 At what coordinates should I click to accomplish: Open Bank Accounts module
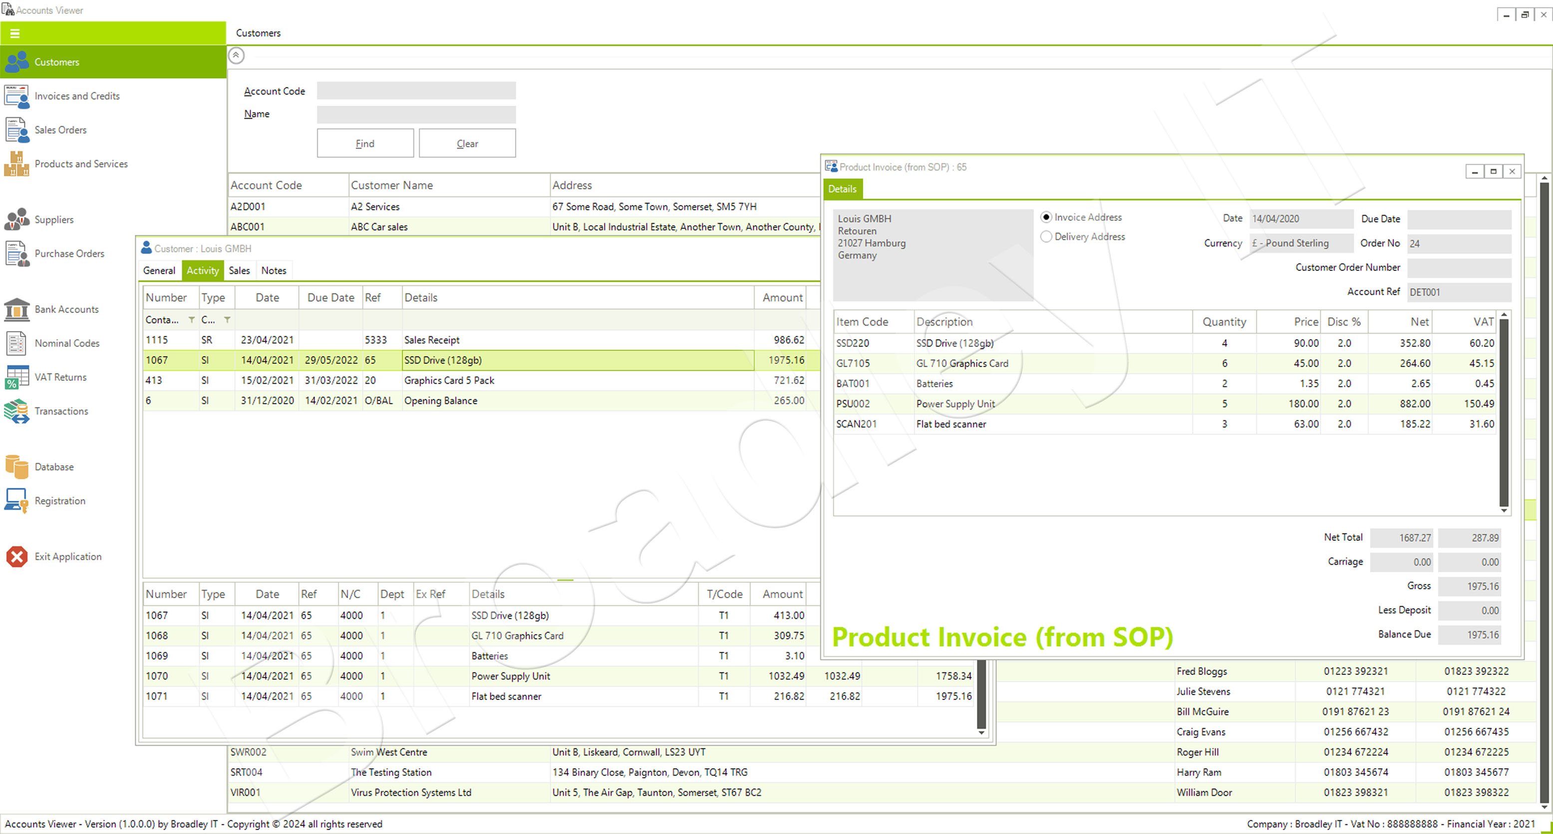[65, 309]
